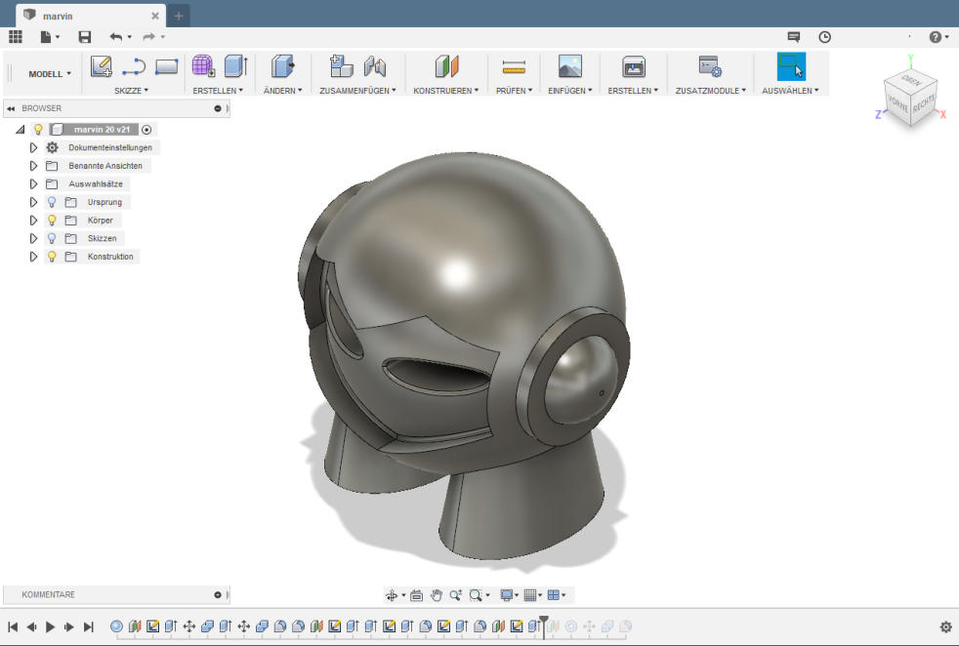
Task: Activate the blue Select tool icon
Action: pos(791,66)
